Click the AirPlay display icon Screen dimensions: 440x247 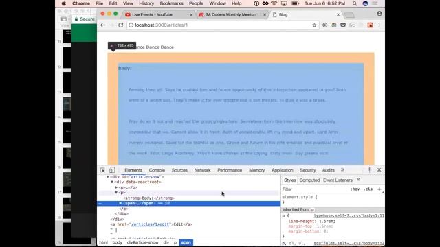pyautogui.click(x=284, y=3)
